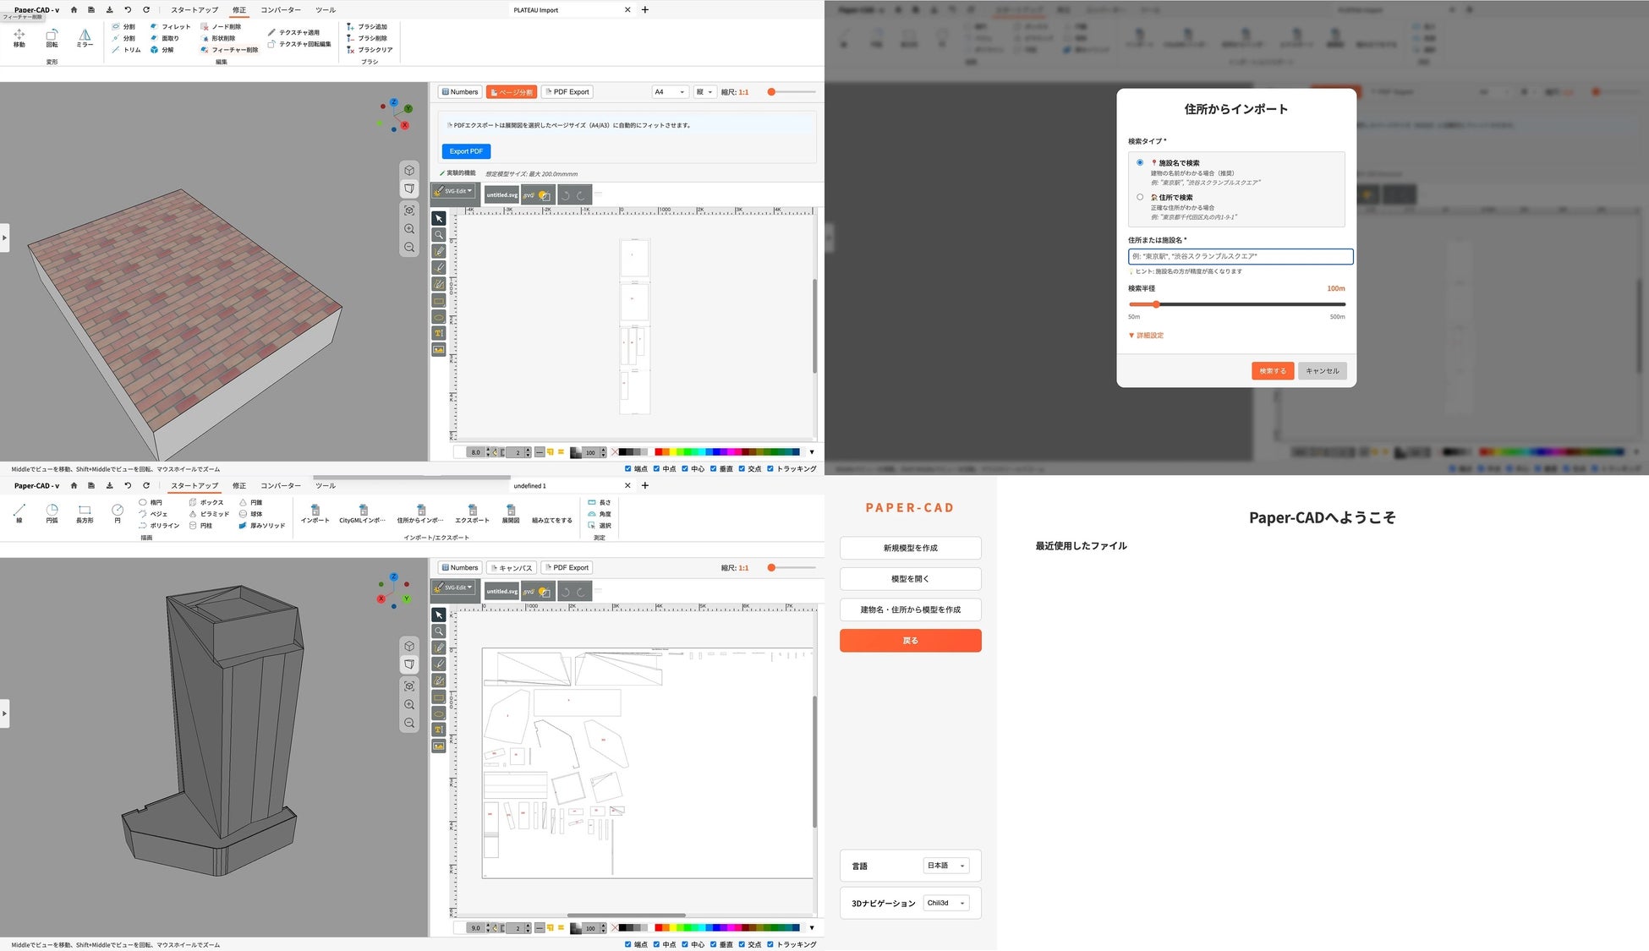Toggle トラッキング checkbox in bottom window
The image size is (1649, 951).
770,944
